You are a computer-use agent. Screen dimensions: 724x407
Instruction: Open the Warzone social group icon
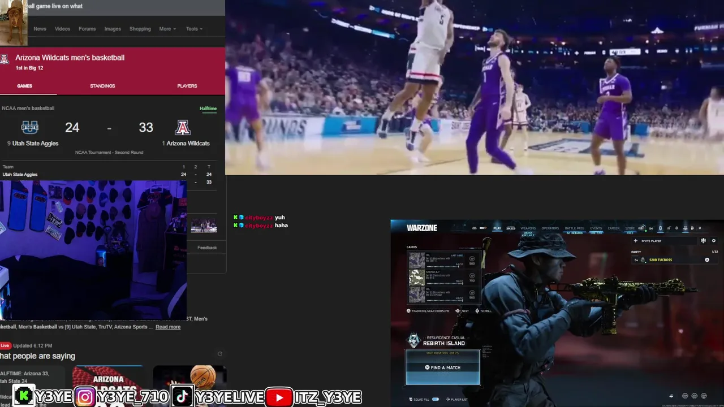pos(703,241)
